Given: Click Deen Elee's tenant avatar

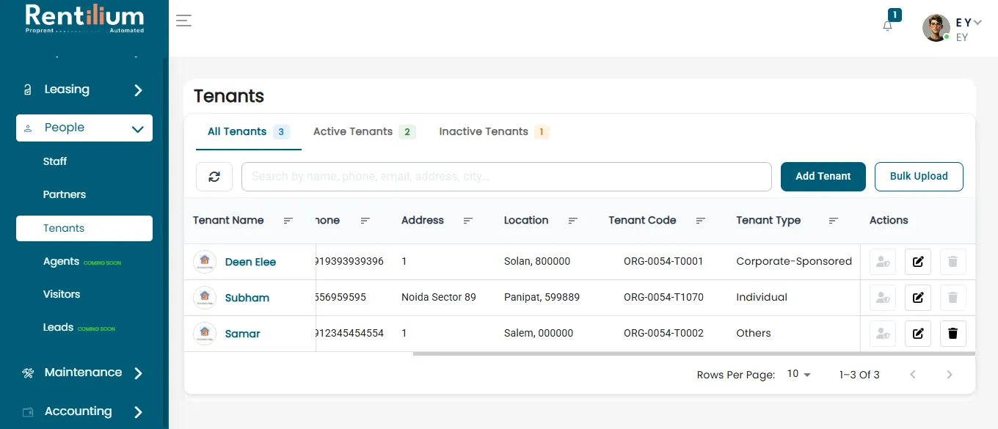Looking at the screenshot, I should (205, 262).
